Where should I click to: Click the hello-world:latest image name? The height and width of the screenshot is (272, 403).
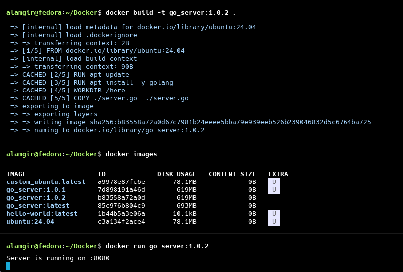42,214
